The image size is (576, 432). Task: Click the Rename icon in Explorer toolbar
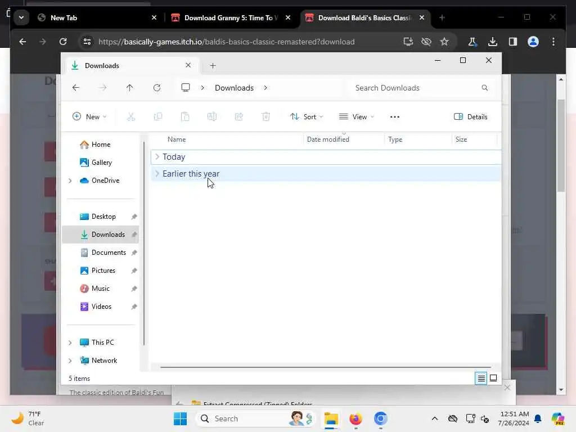pyautogui.click(x=212, y=117)
